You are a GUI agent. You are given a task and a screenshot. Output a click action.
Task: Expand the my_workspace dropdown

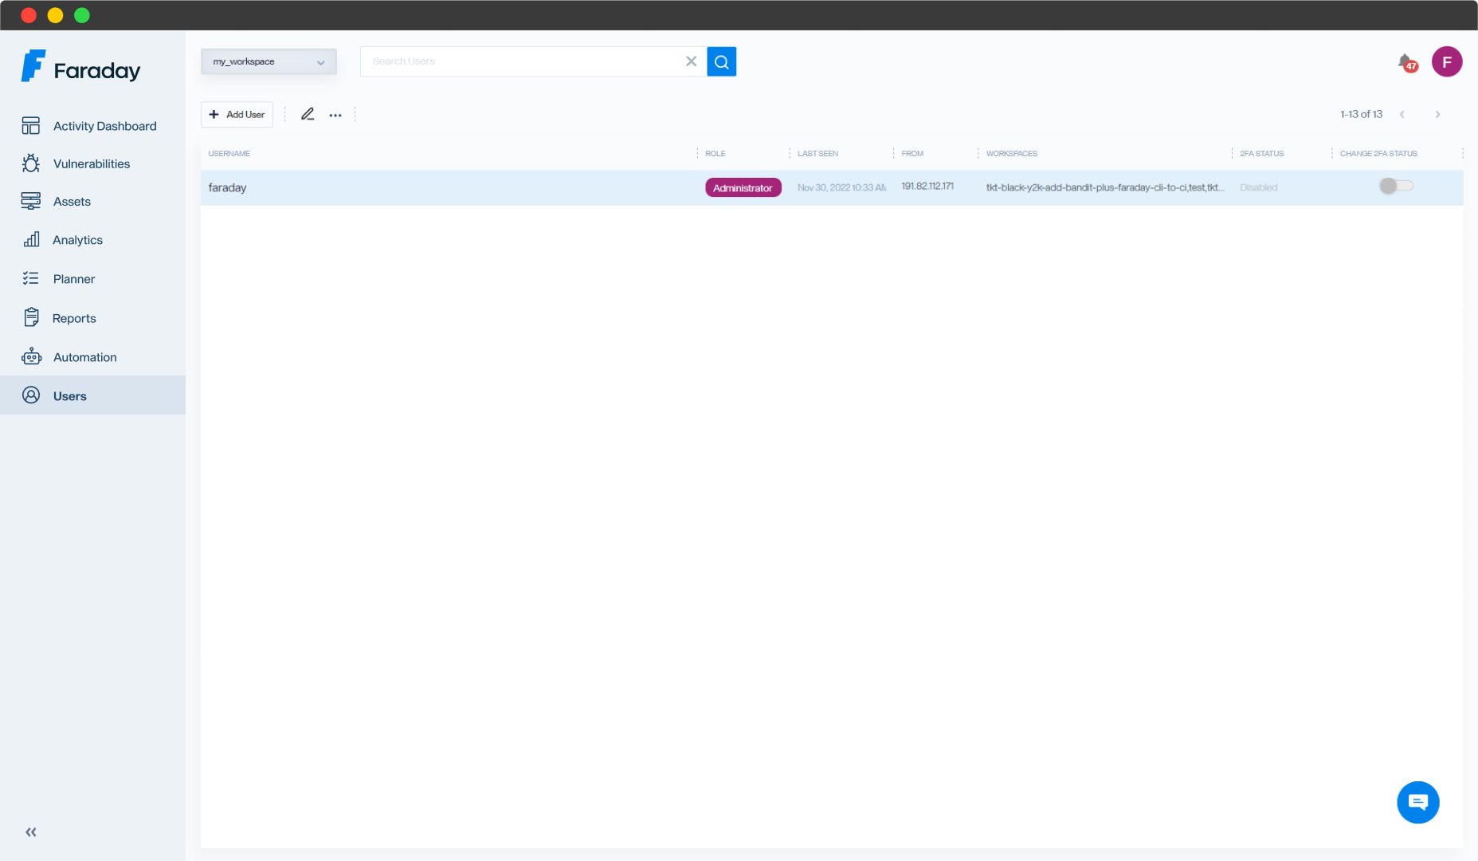point(269,61)
